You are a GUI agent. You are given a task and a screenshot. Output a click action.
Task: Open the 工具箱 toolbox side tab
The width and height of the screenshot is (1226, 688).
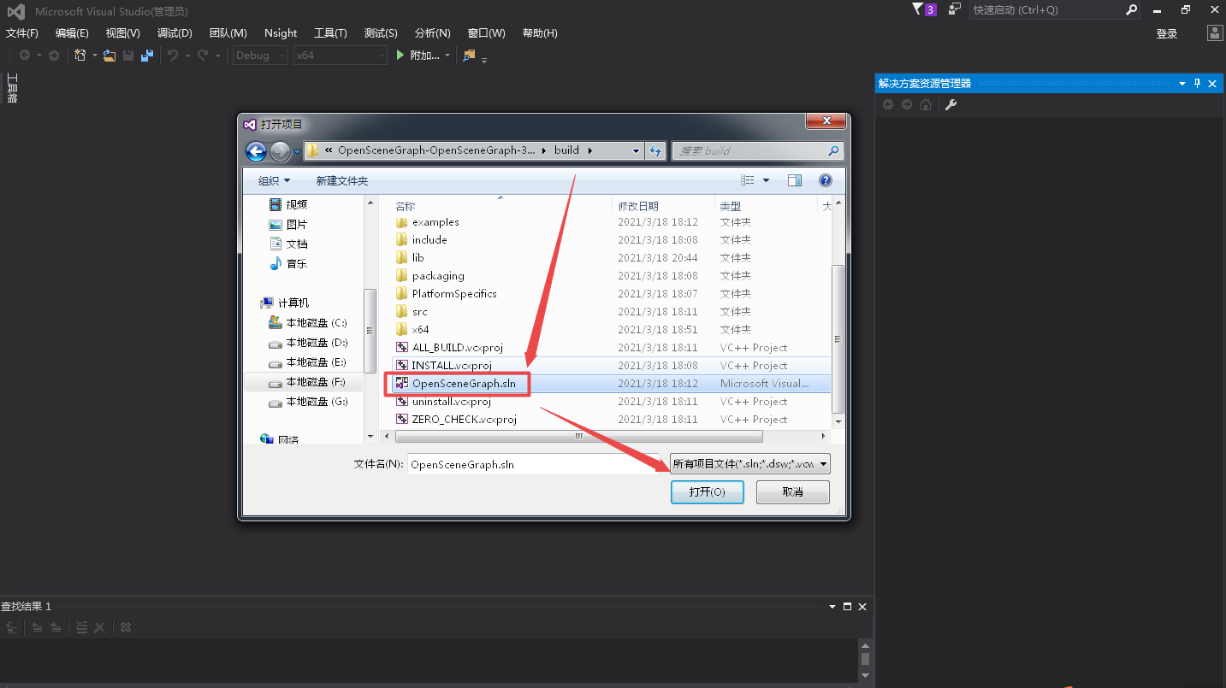tap(12, 88)
